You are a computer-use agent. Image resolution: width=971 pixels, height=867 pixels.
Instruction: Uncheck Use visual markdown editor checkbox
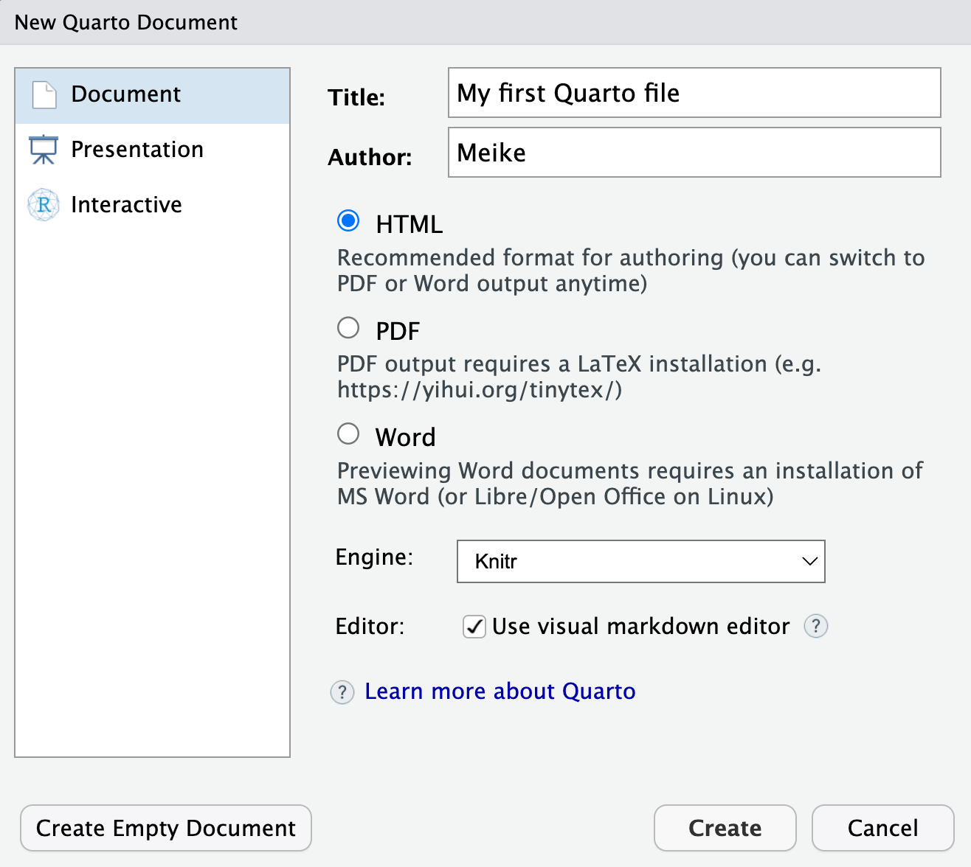pyautogui.click(x=474, y=627)
